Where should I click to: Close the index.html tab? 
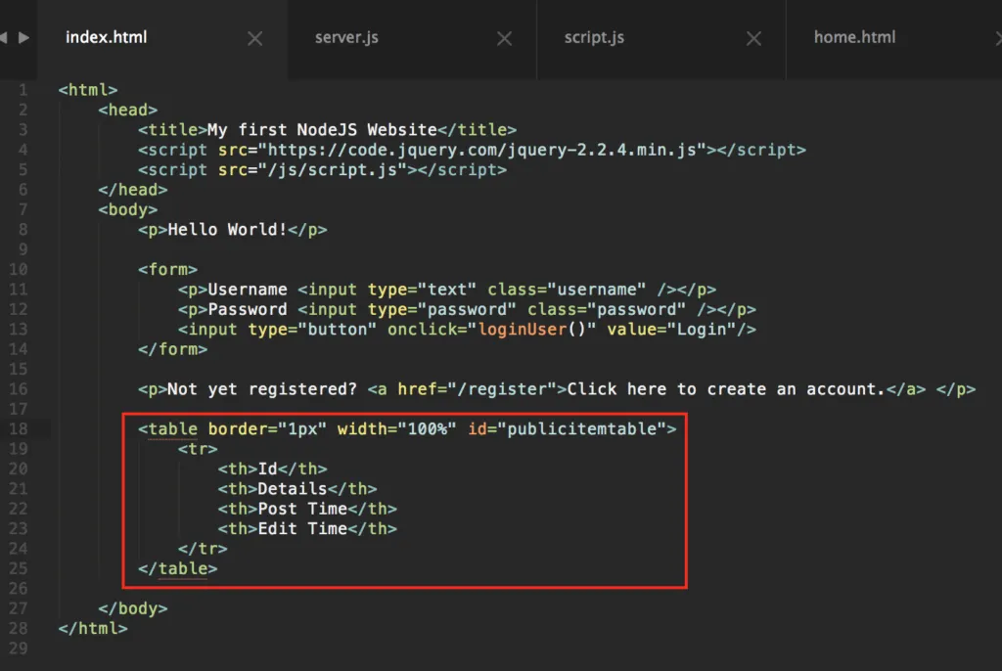point(255,39)
